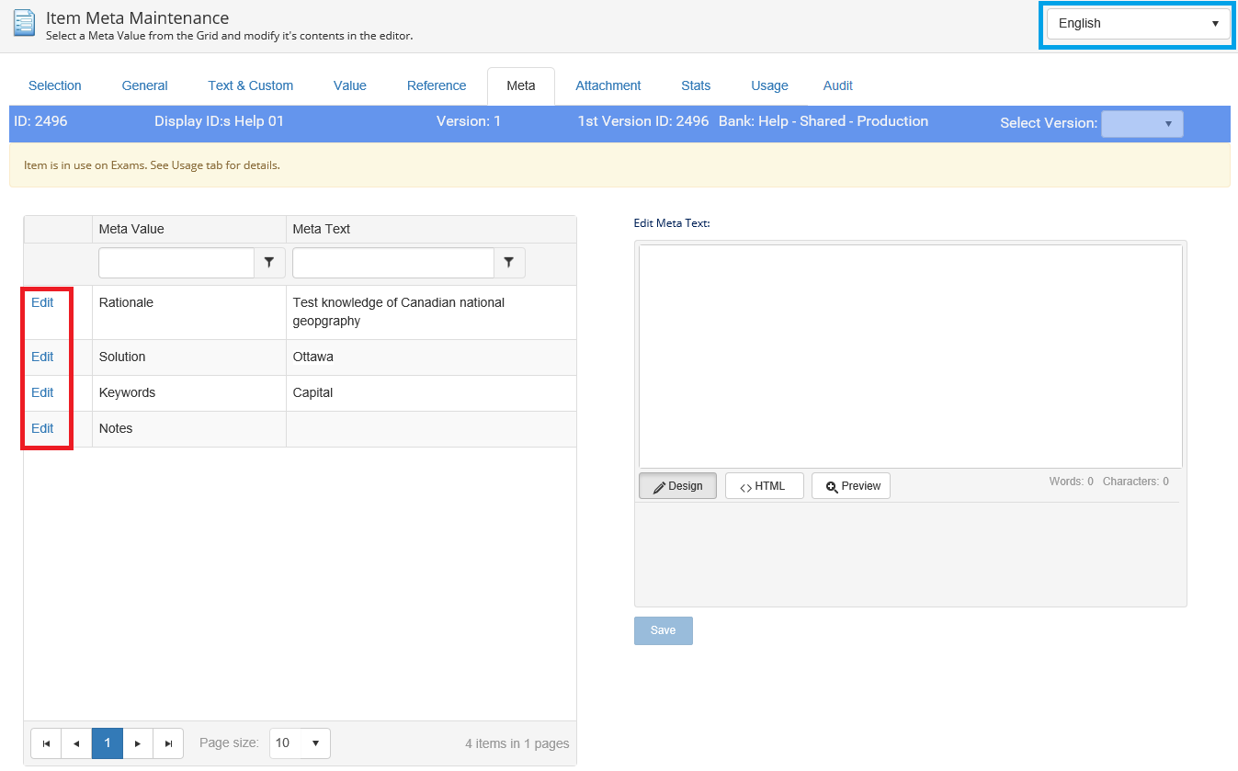This screenshot has width=1238, height=771.
Task: Click the Item Meta Maintenance document icon
Action: (x=25, y=23)
